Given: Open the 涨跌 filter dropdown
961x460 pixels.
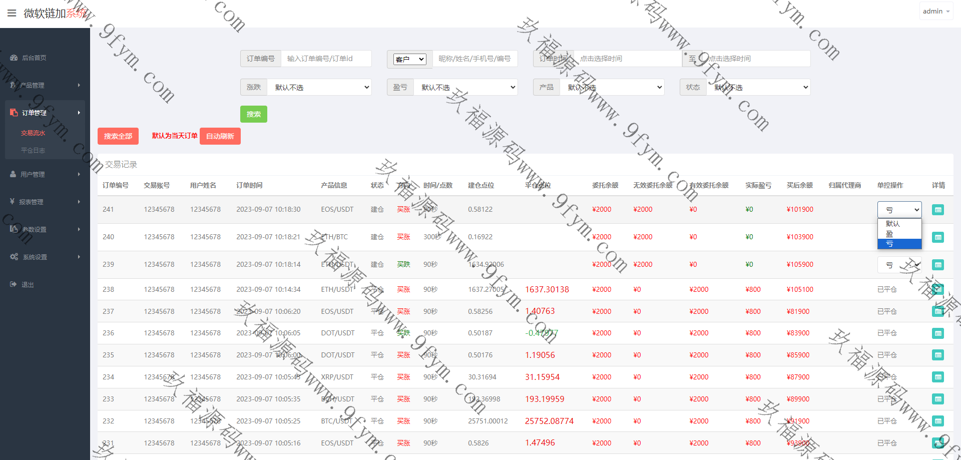Looking at the screenshot, I should click(x=319, y=87).
